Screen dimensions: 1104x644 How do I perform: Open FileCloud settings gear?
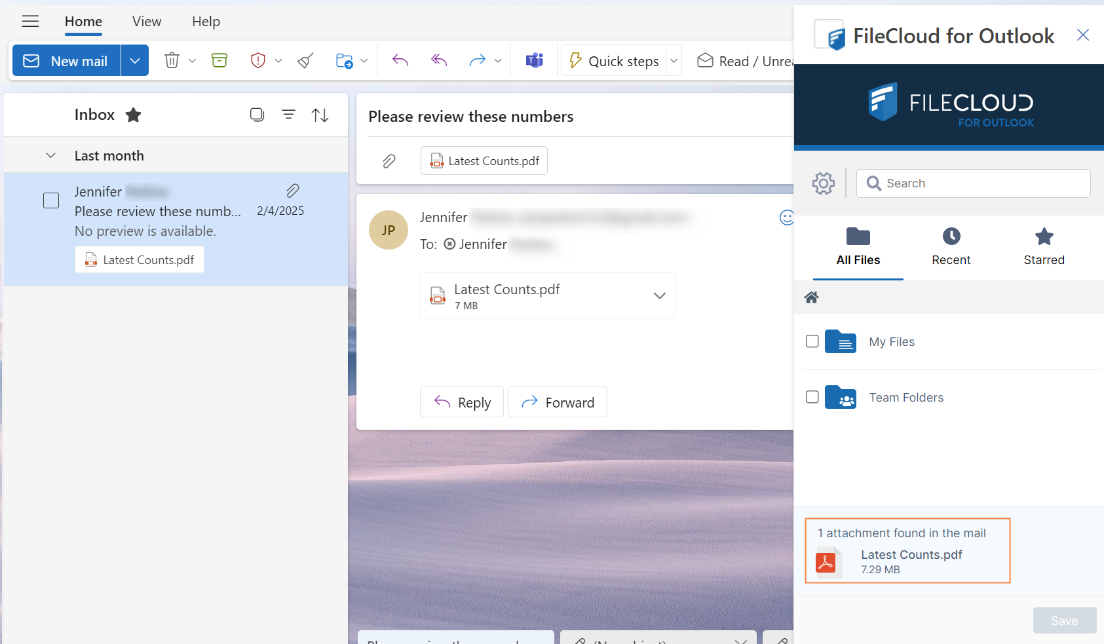pos(823,183)
